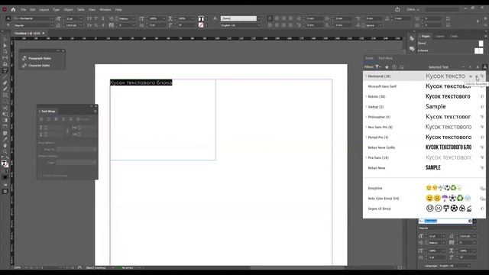The image size is (489, 275).
Task: Select the Rectangle Frame tool
Action: (x=5, y=95)
